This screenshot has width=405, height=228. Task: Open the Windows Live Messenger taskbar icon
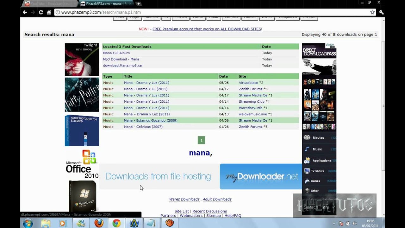[x=81, y=223]
